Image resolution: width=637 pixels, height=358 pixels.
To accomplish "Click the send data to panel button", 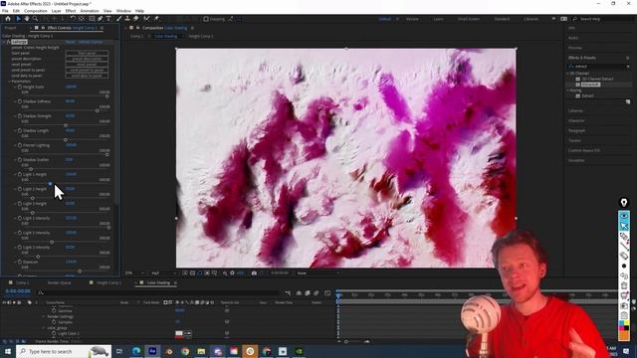I will coord(87,76).
